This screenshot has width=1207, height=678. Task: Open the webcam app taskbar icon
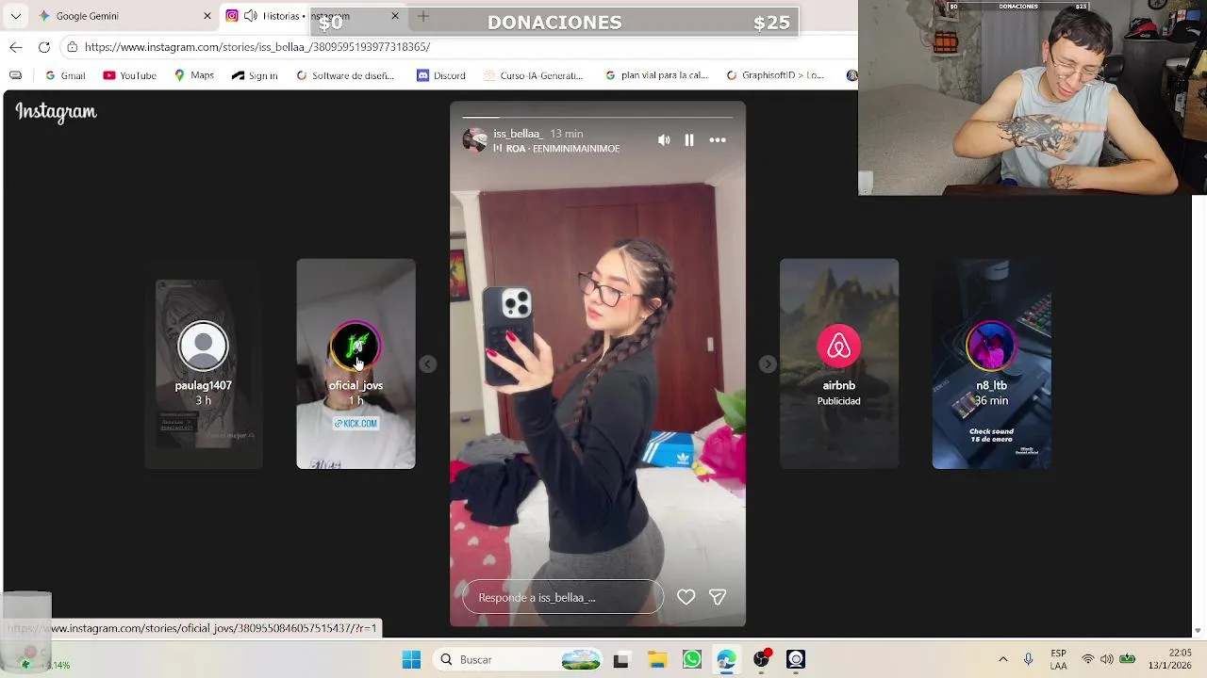pyautogui.click(x=796, y=660)
